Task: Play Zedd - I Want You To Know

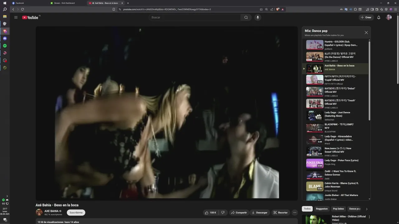Action: (x=335, y=175)
